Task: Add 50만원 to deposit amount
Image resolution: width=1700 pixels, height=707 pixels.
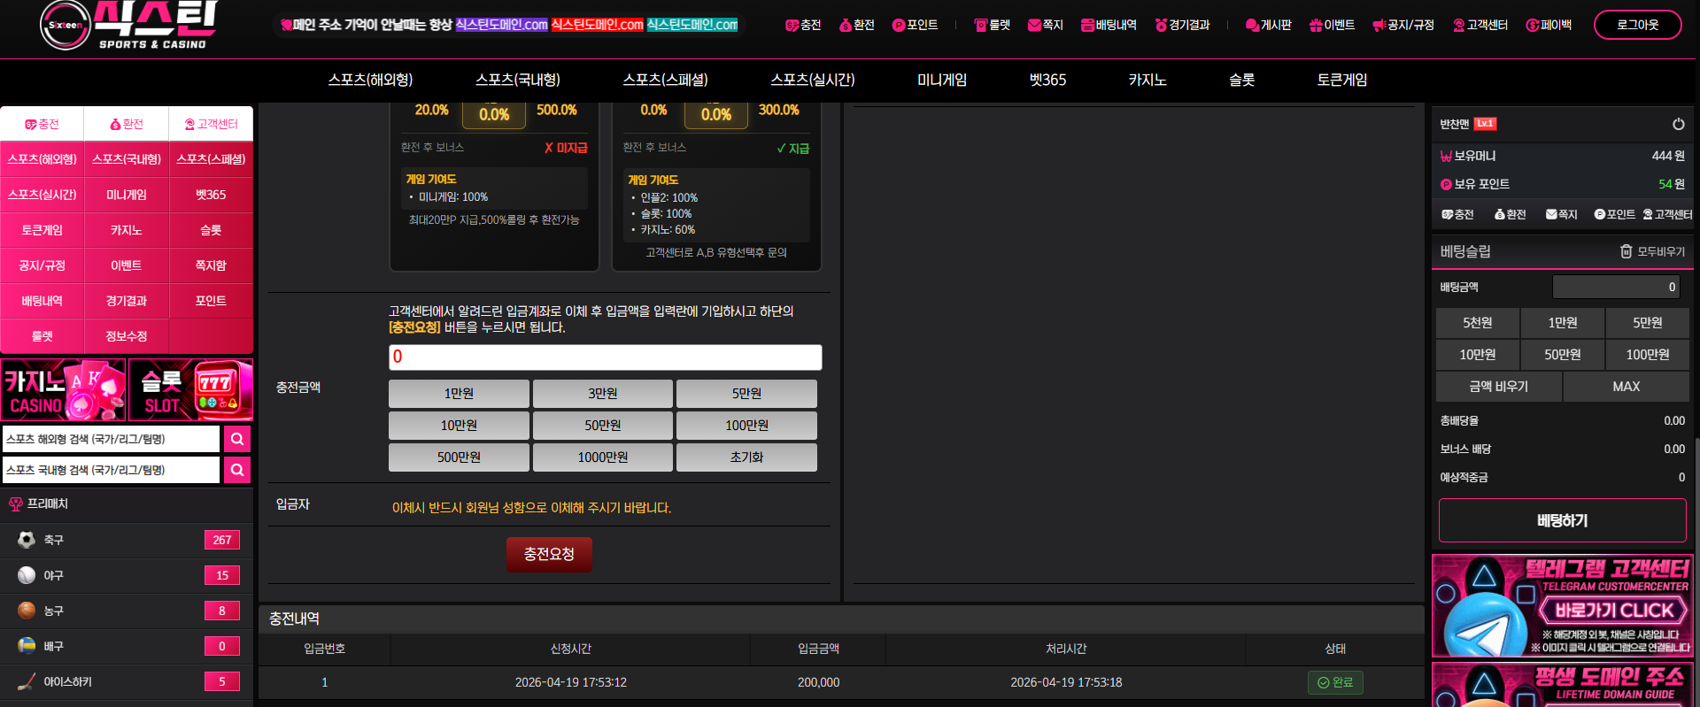Action: click(x=602, y=426)
